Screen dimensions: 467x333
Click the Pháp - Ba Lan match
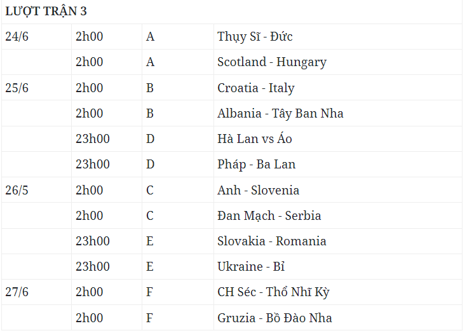pos(256,165)
